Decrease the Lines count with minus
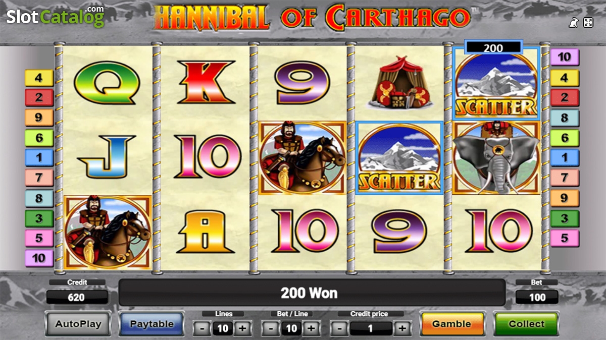606x340 pixels. (x=202, y=329)
